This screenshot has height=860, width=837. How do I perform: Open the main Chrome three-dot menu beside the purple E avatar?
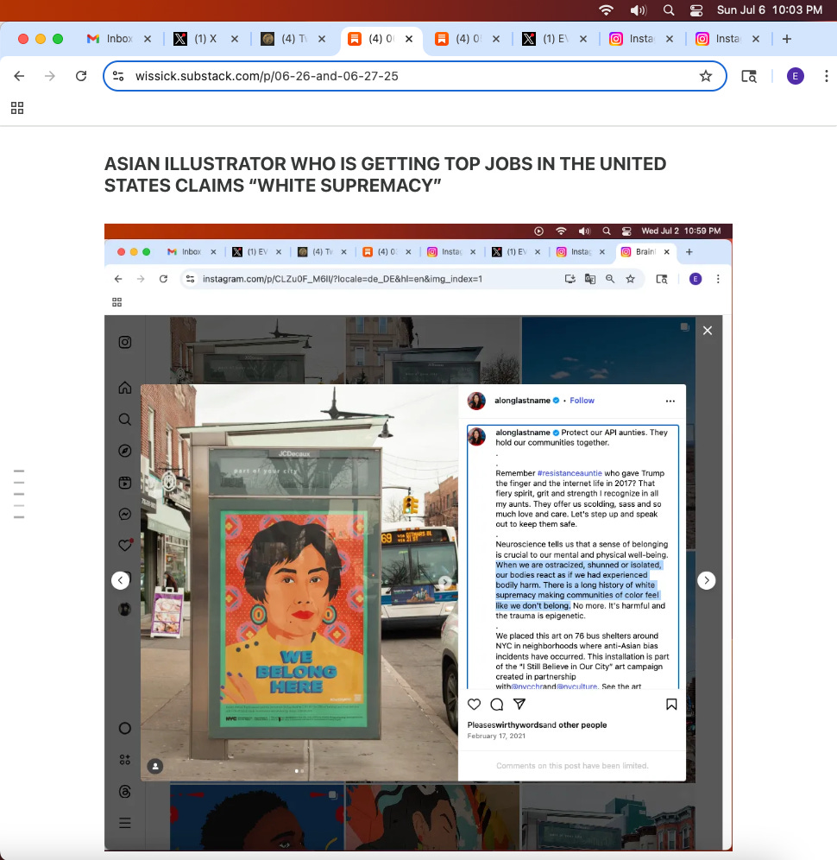[x=826, y=76]
